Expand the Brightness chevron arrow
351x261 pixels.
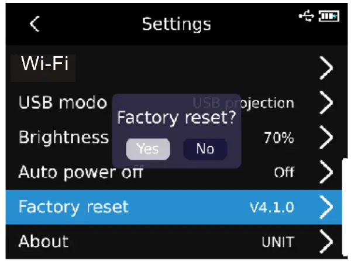click(x=326, y=138)
